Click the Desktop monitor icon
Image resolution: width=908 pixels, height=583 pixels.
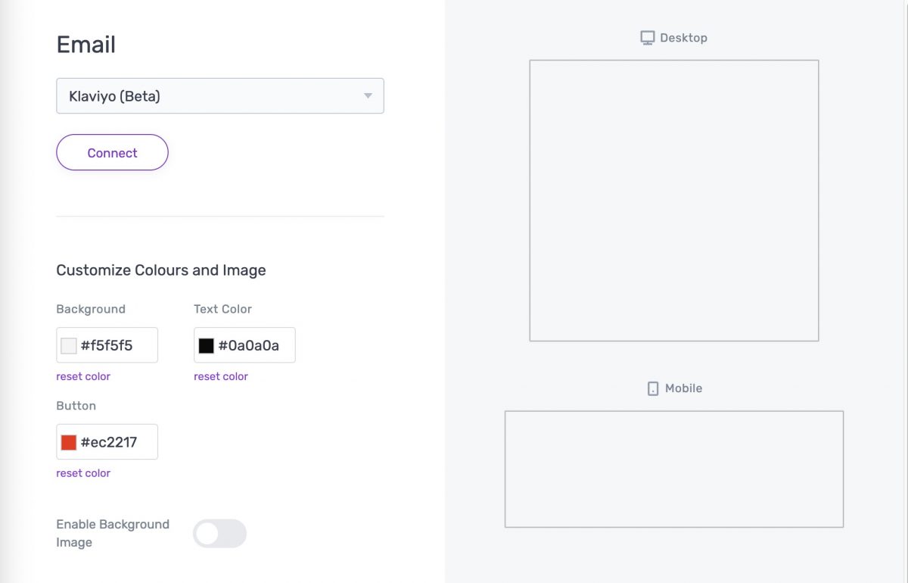point(647,38)
